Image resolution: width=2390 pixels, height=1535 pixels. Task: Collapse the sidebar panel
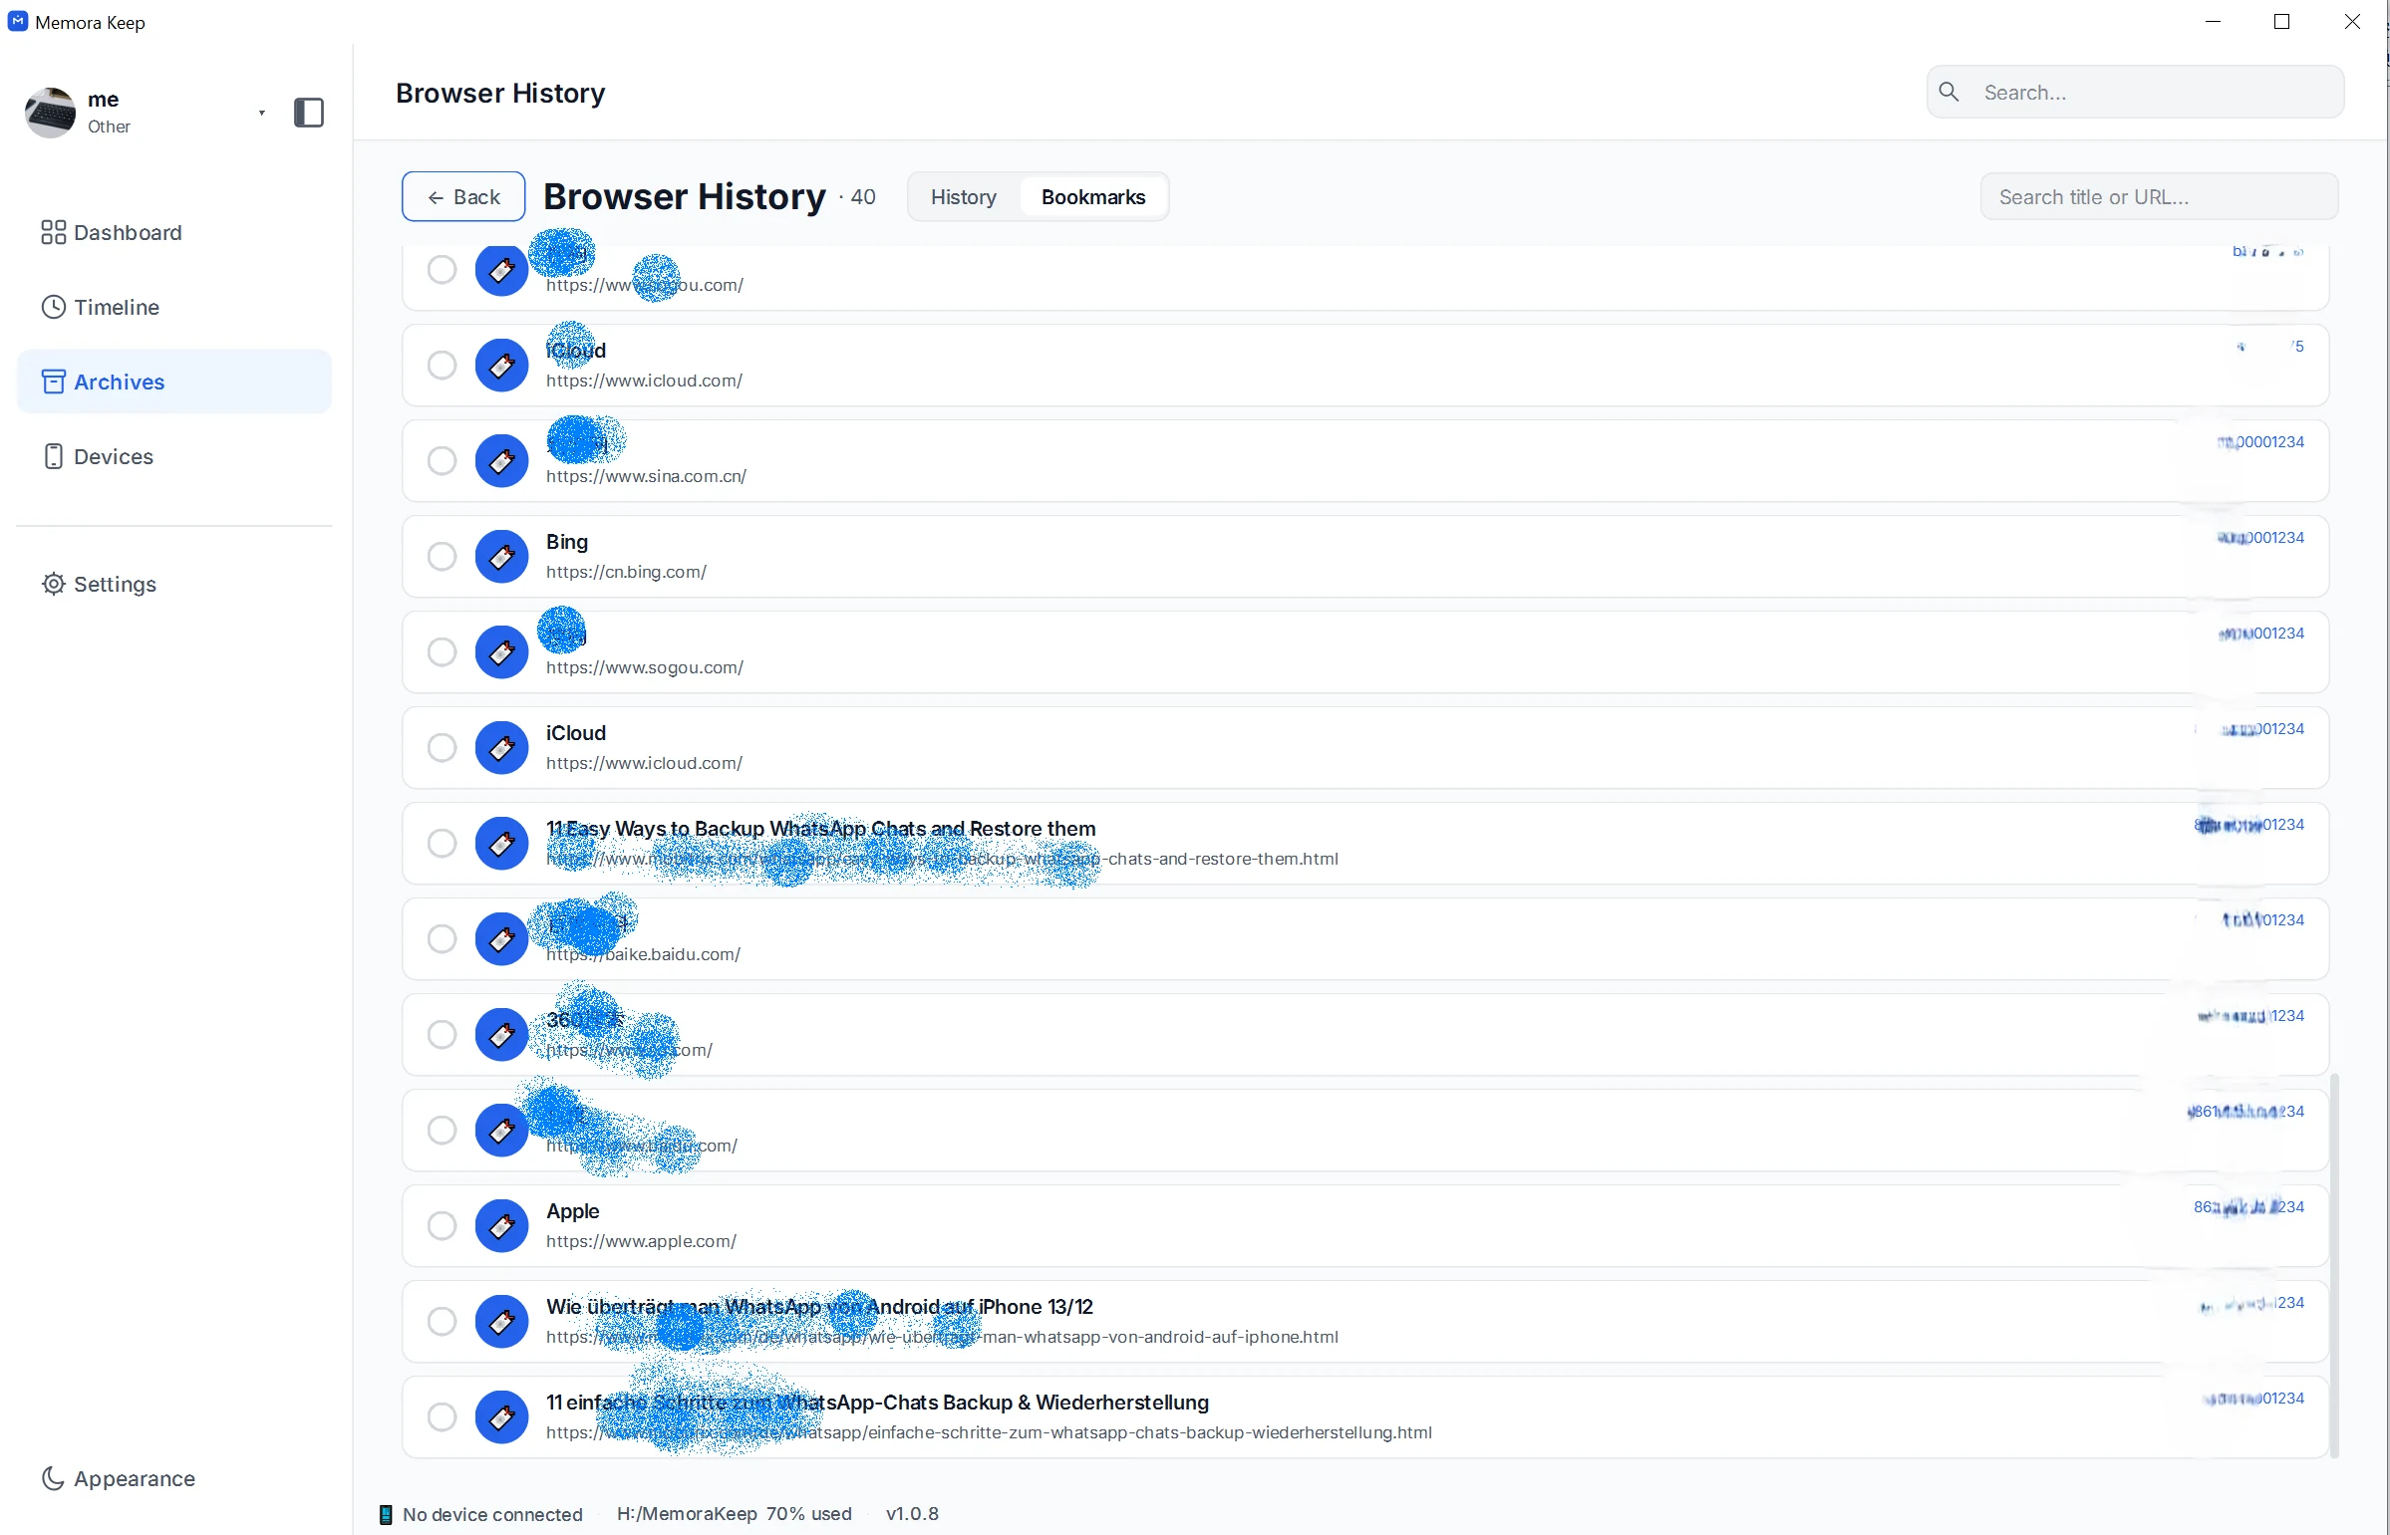(x=308, y=113)
